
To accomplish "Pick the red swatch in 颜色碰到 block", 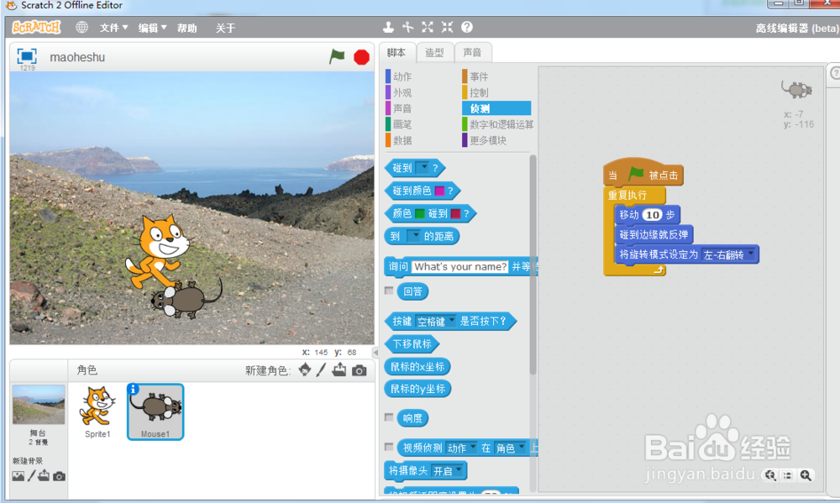I will (x=455, y=213).
